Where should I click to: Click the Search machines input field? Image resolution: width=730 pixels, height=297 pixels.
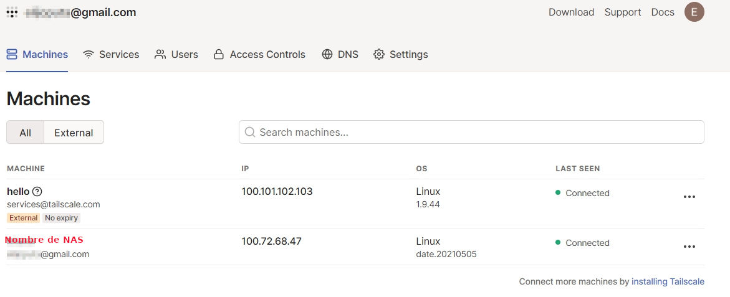point(471,132)
